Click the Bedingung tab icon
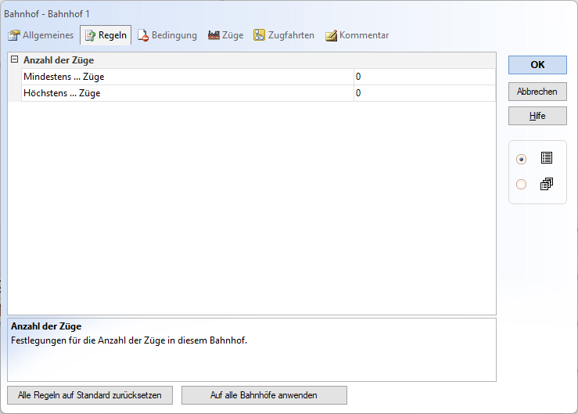This screenshot has width=578, height=414. [143, 35]
